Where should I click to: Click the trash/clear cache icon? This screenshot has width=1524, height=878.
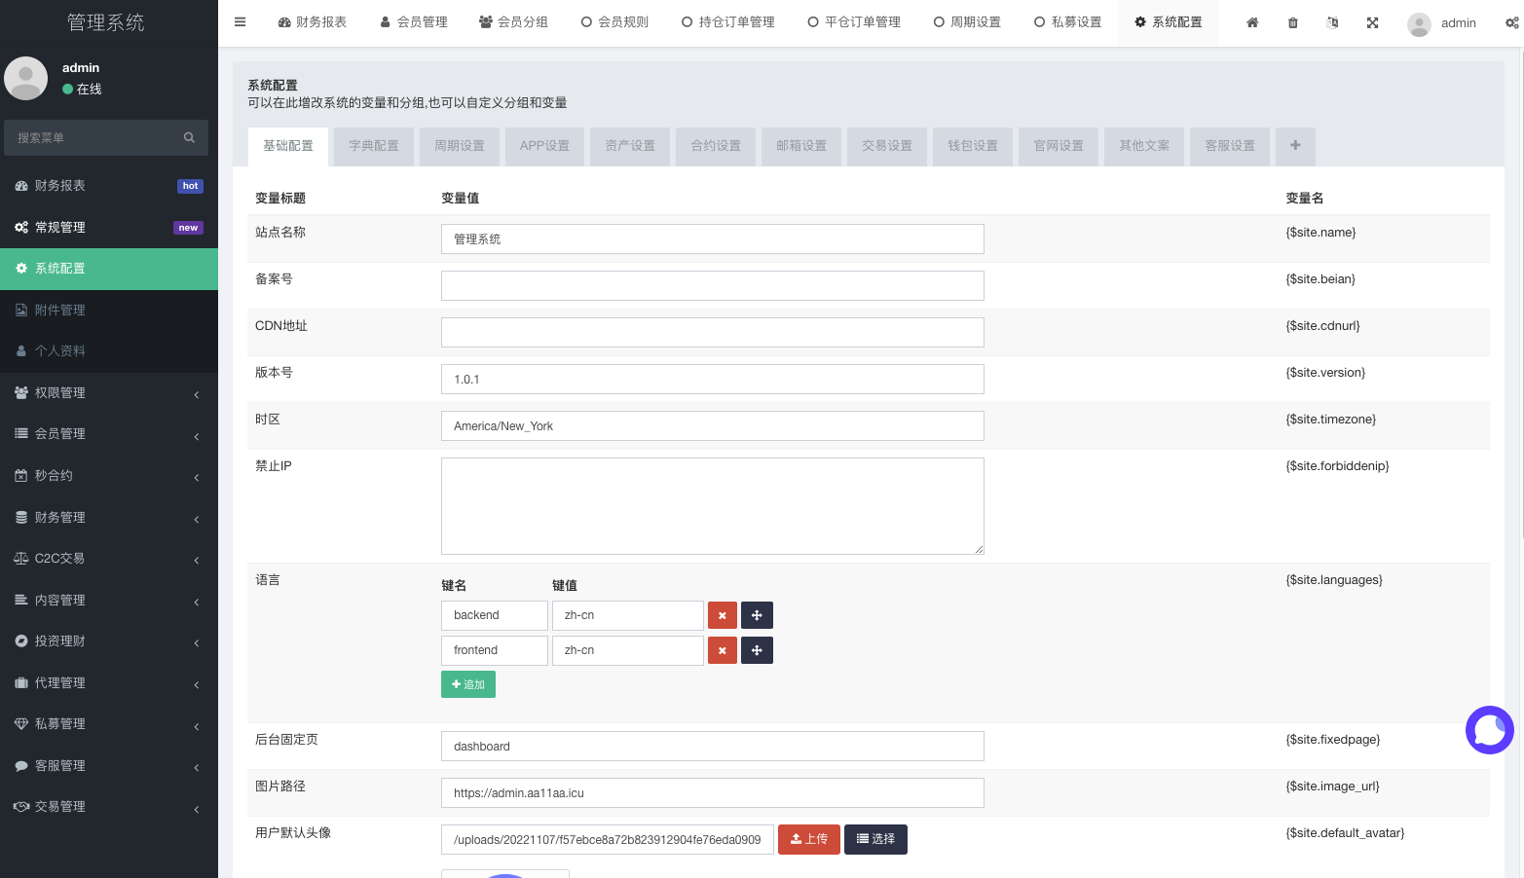click(1292, 21)
